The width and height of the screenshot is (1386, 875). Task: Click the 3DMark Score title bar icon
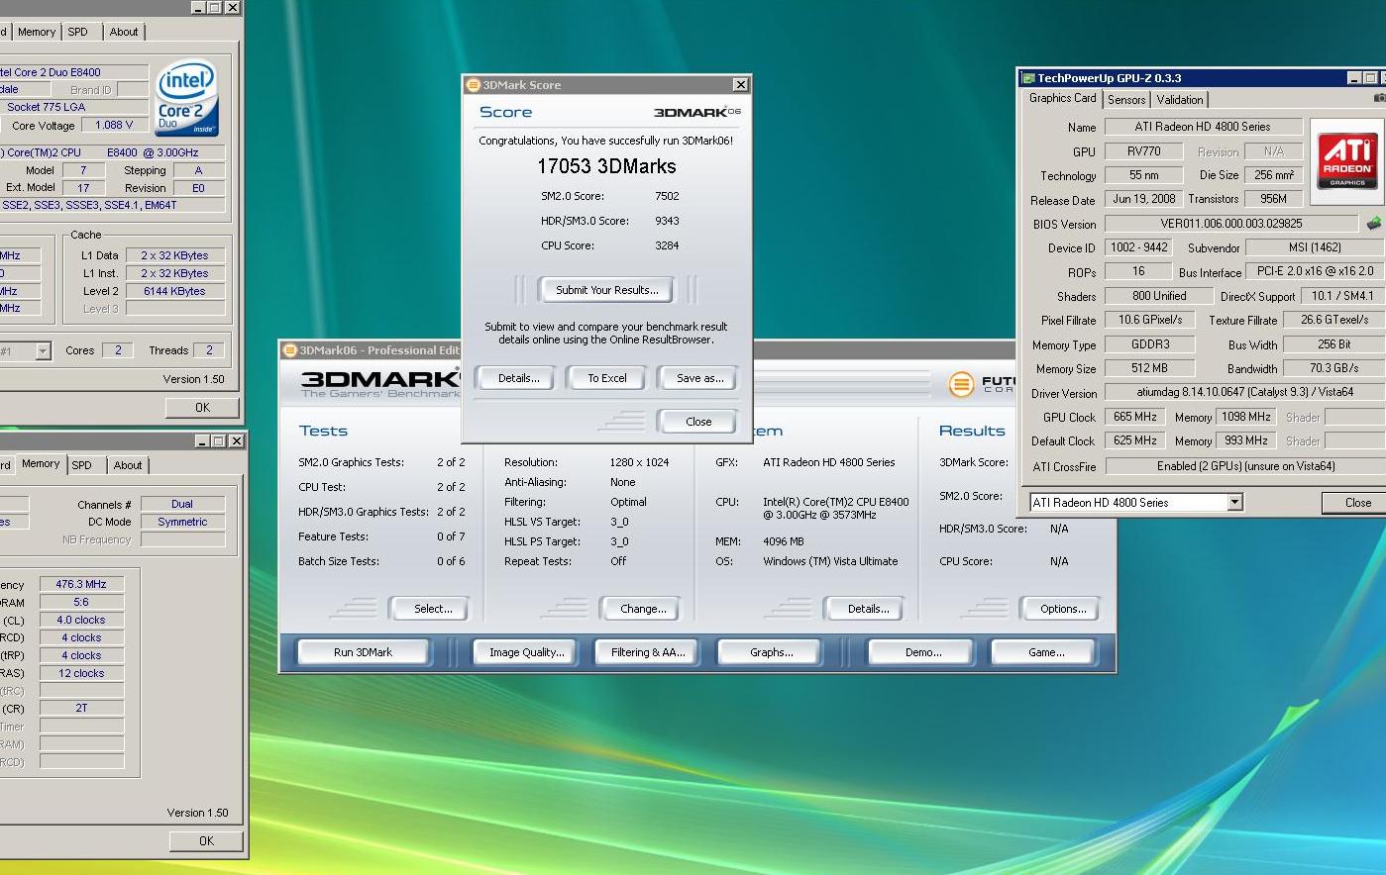click(474, 85)
